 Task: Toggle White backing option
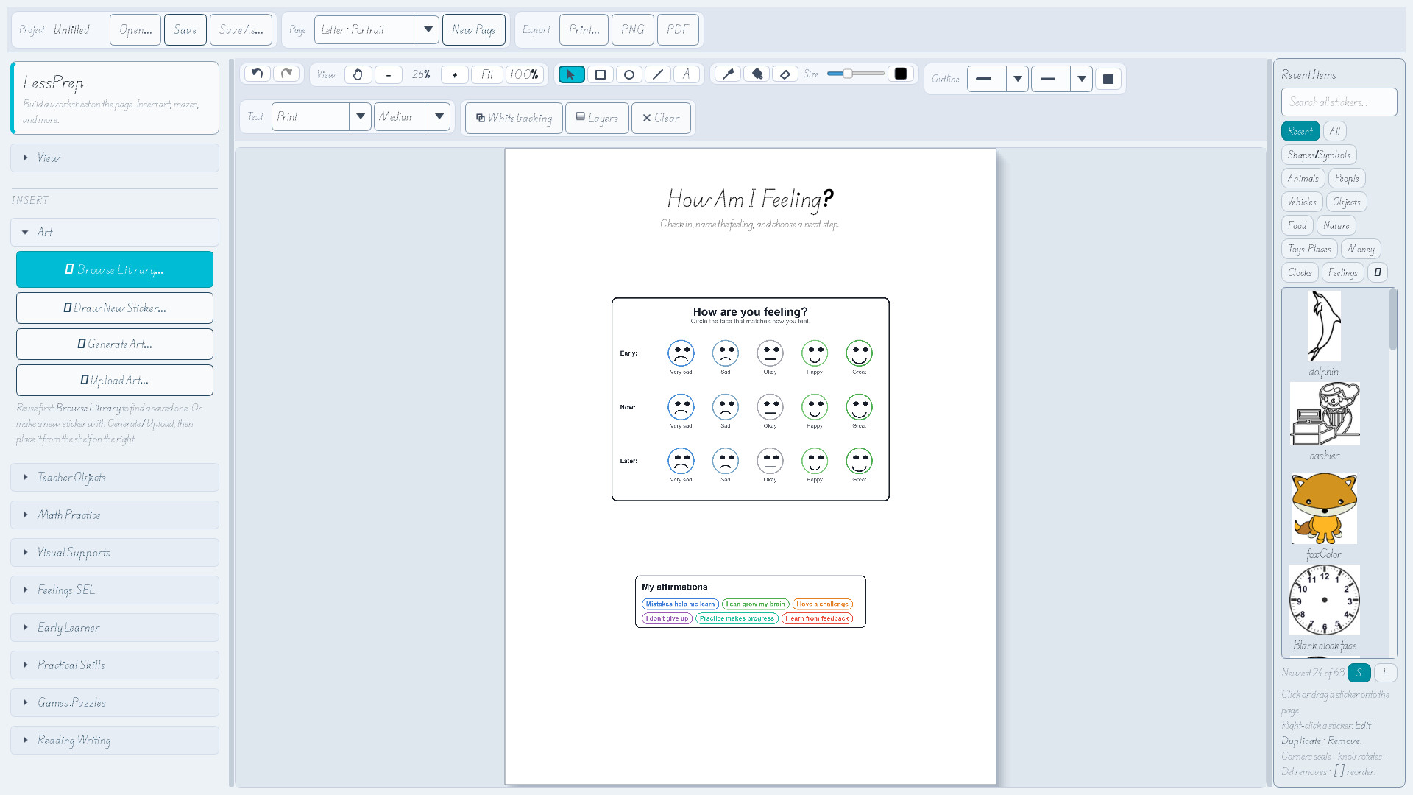tap(514, 118)
